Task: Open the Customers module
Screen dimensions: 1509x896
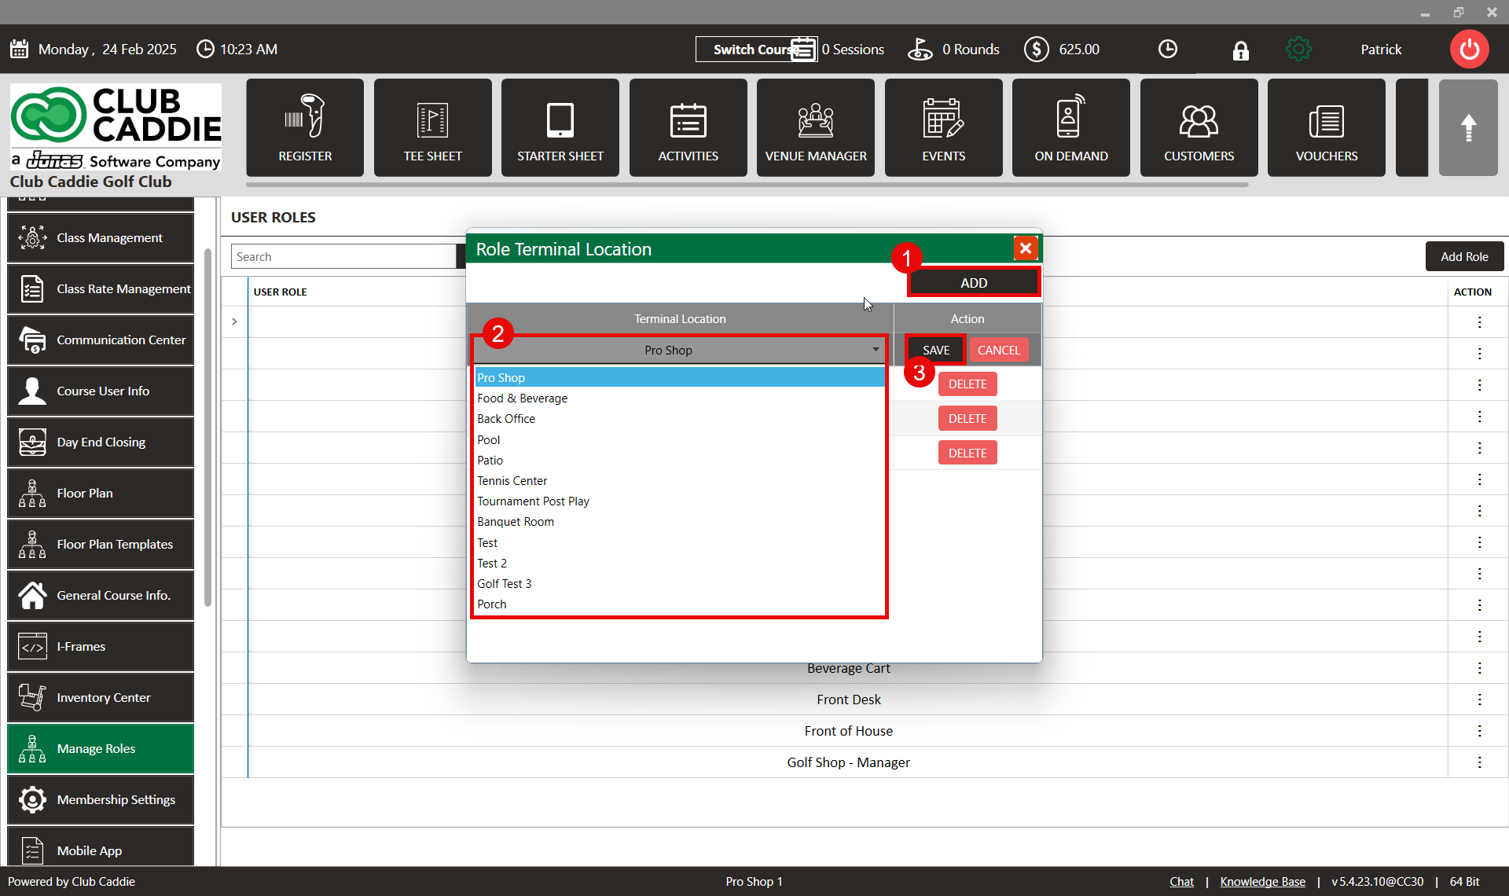Action: (1199, 127)
